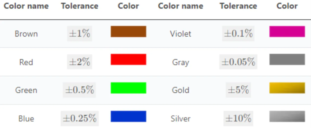Select the red color swatch

(x=128, y=60)
